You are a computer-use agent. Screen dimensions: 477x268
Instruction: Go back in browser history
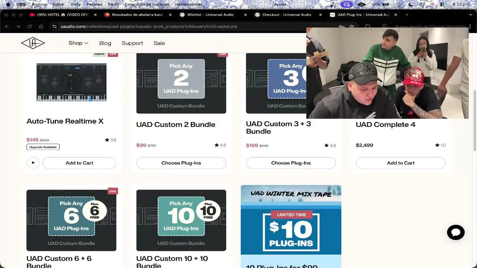tap(7, 26)
